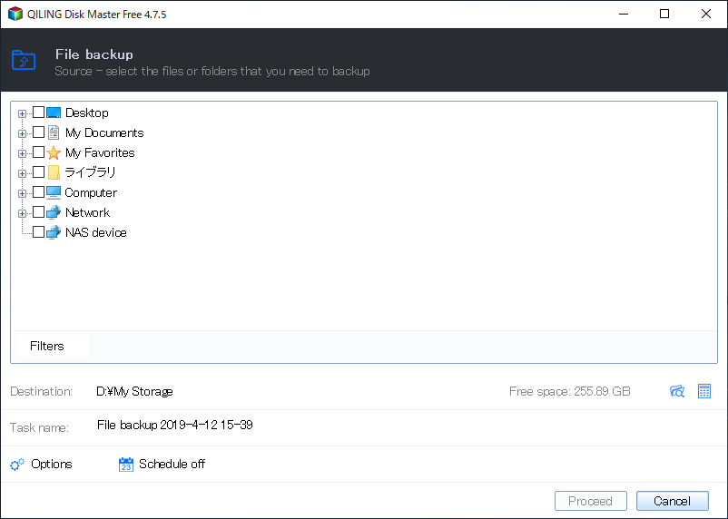Click the NAS device icon
The image size is (728, 519).
(54, 232)
